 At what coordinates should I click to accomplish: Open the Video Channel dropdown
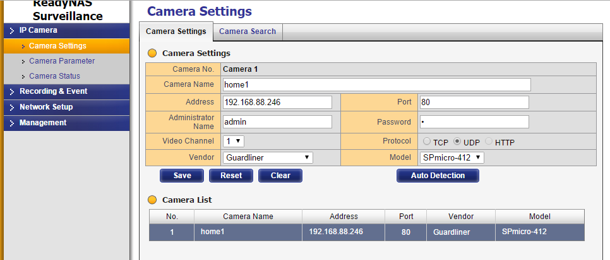[234, 141]
